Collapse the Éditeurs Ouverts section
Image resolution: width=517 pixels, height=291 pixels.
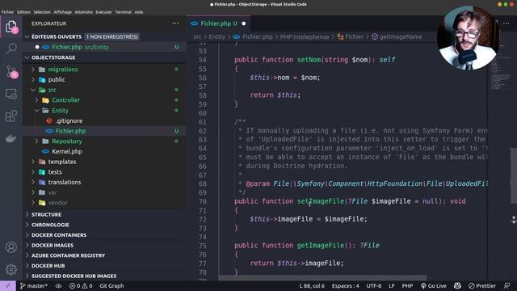coord(27,36)
